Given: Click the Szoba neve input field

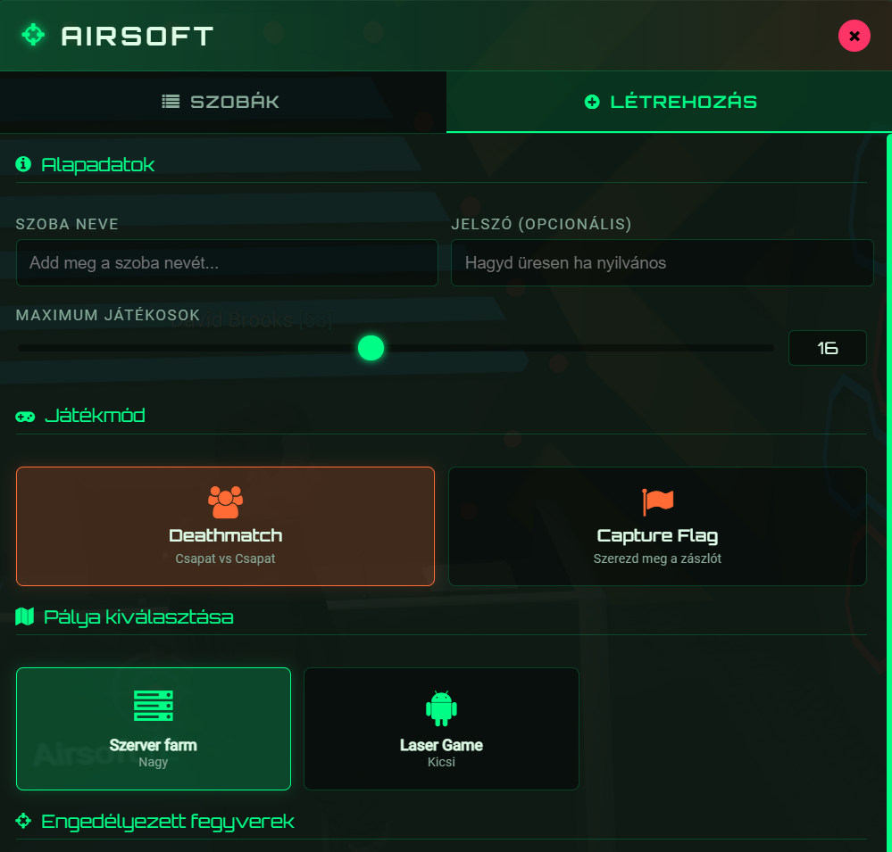Looking at the screenshot, I should [x=227, y=263].
